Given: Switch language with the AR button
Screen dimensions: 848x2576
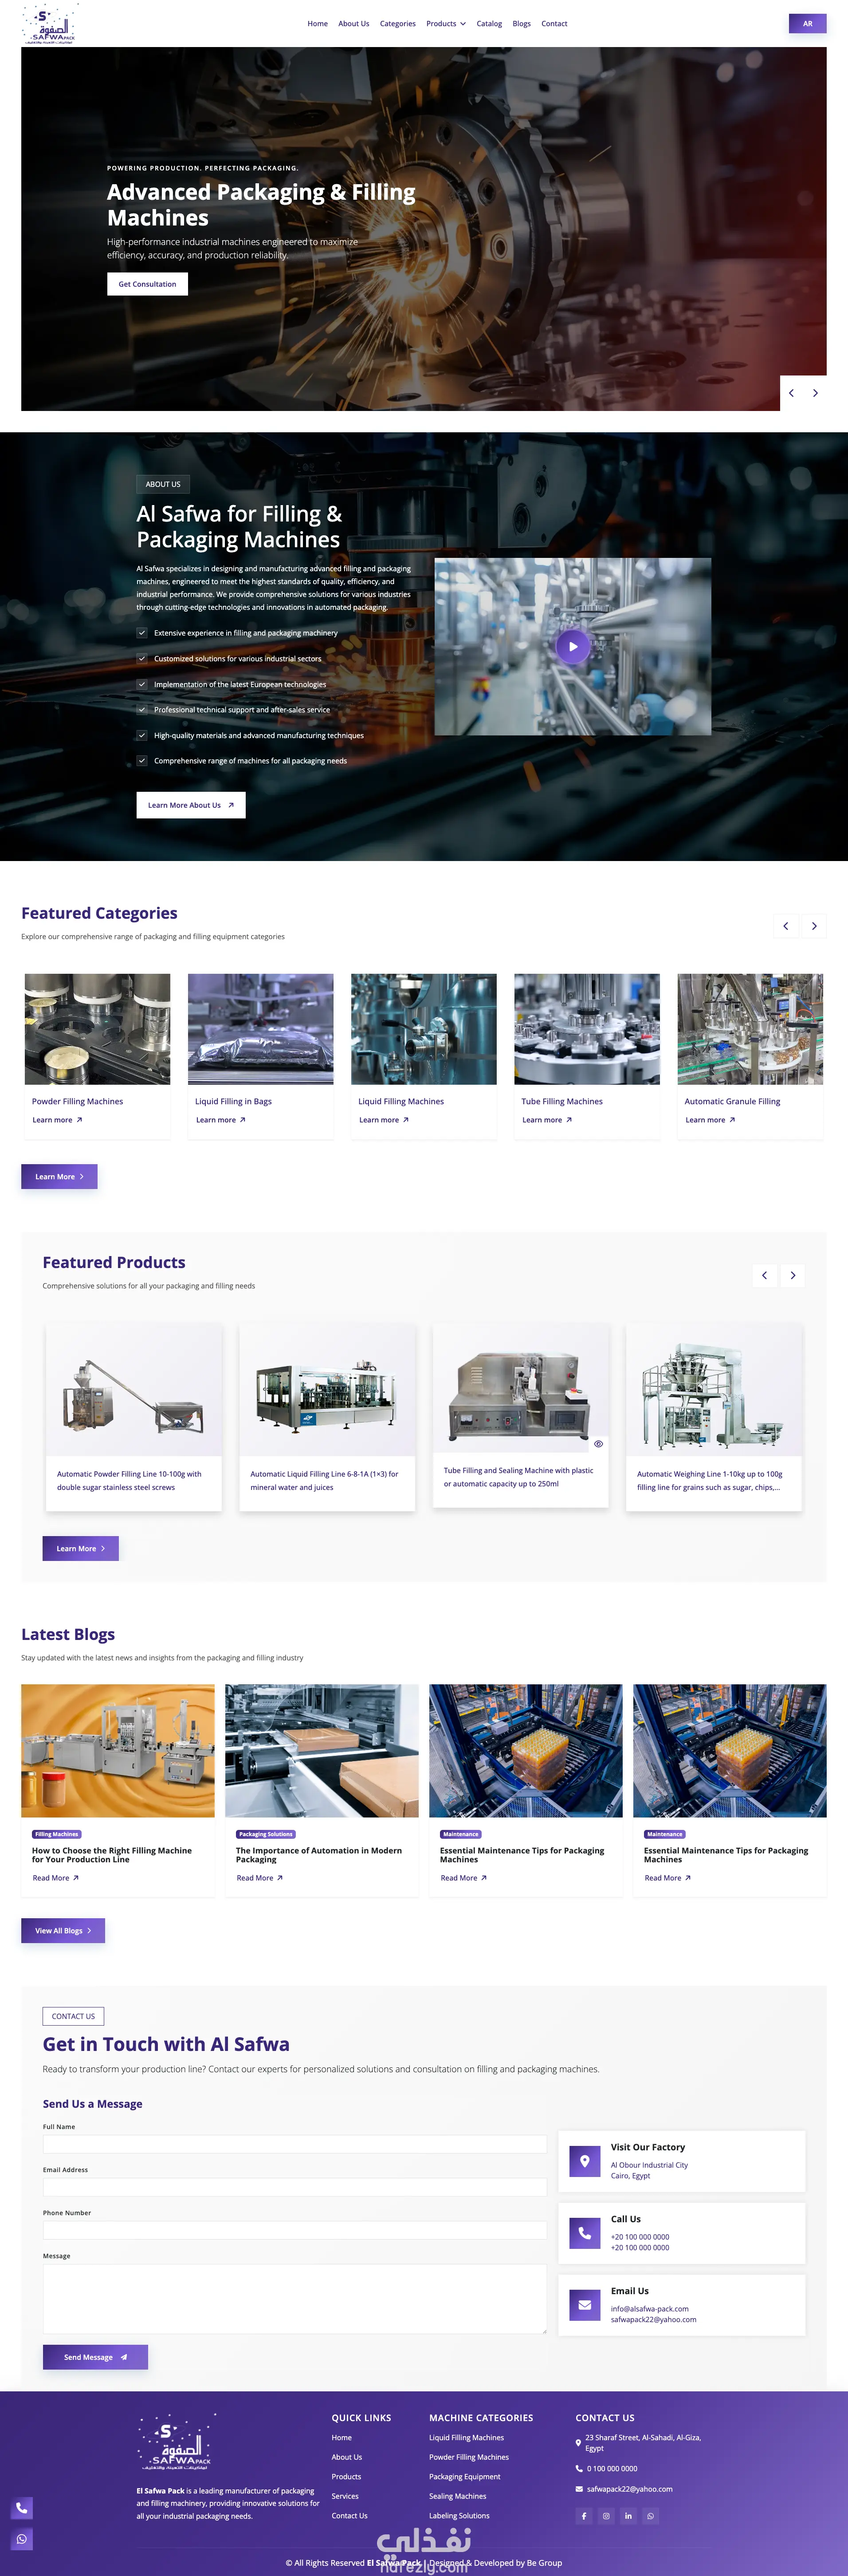Looking at the screenshot, I should [807, 24].
